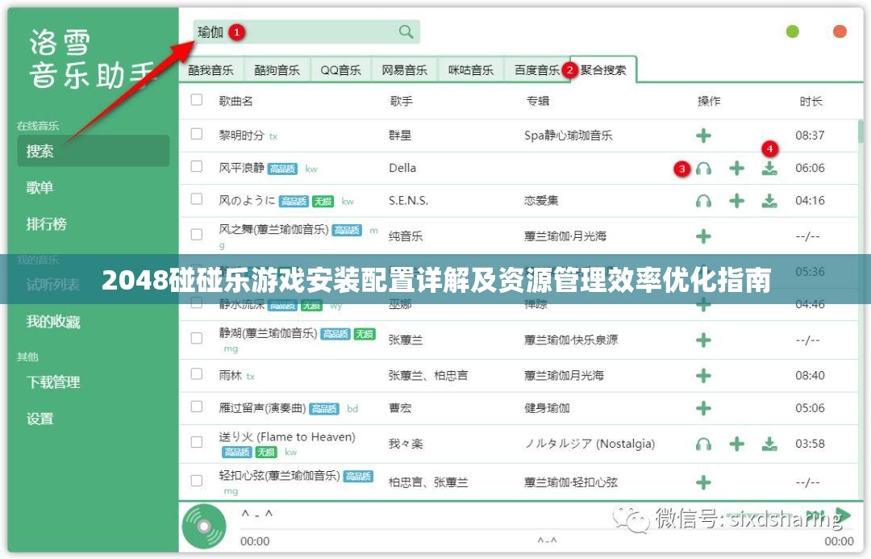Image resolution: width=871 pixels, height=559 pixels.
Task: Click album ノルタルジア (Nostalgia)
Action: [590, 444]
